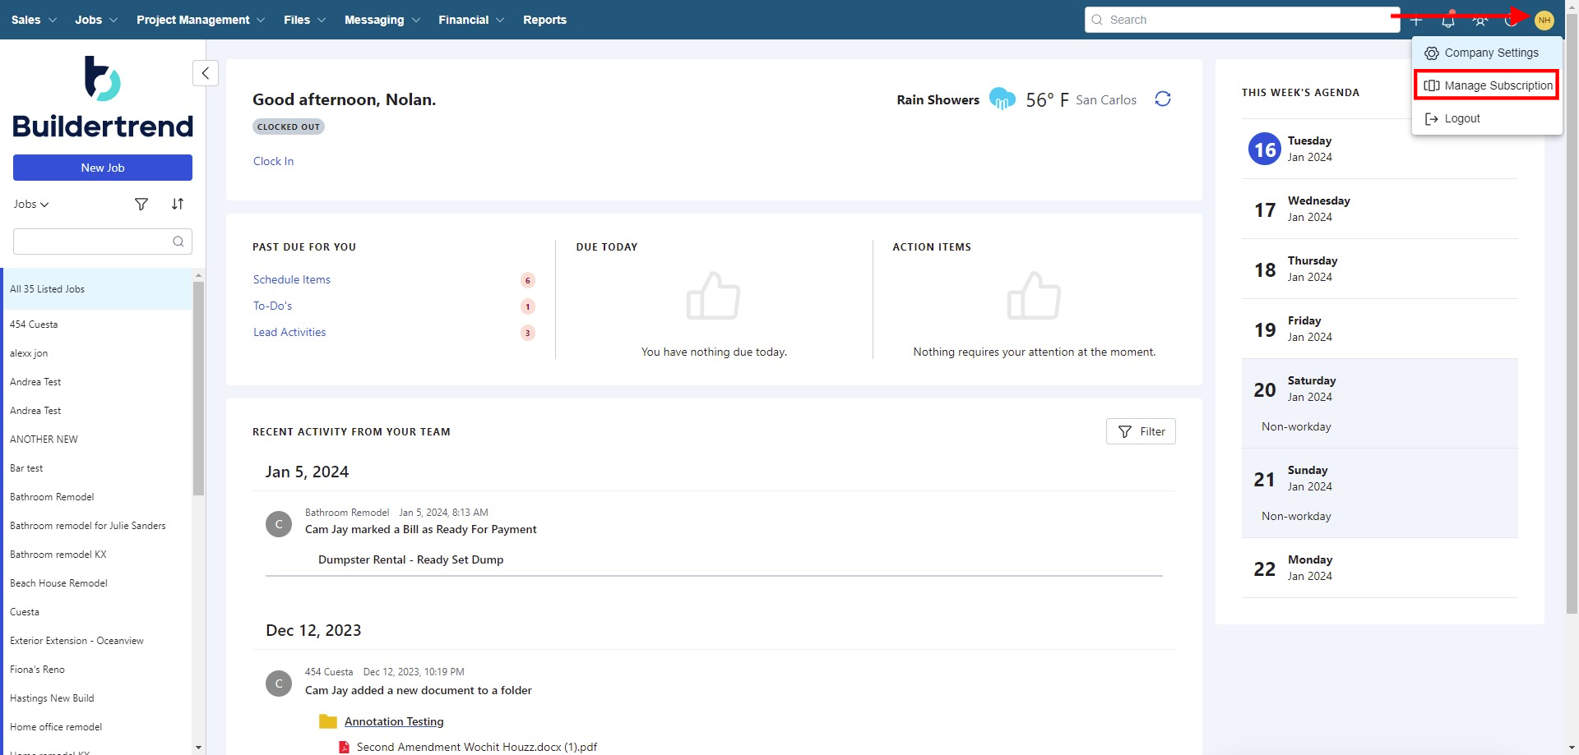Click the Filter button for recent activity

pos(1141,431)
